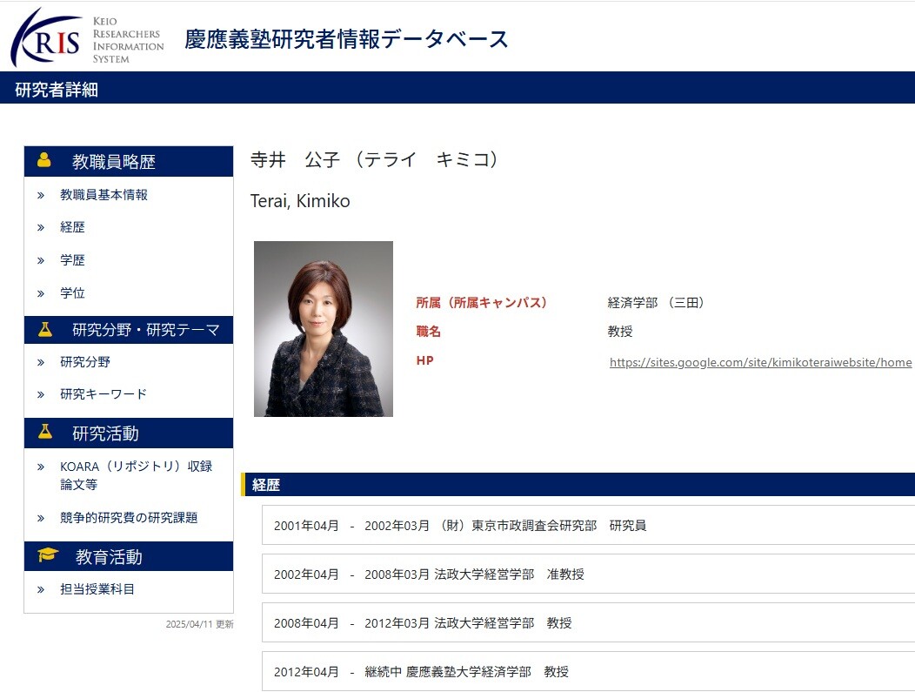Click the chevron before 学歴

(x=41, y=260)
